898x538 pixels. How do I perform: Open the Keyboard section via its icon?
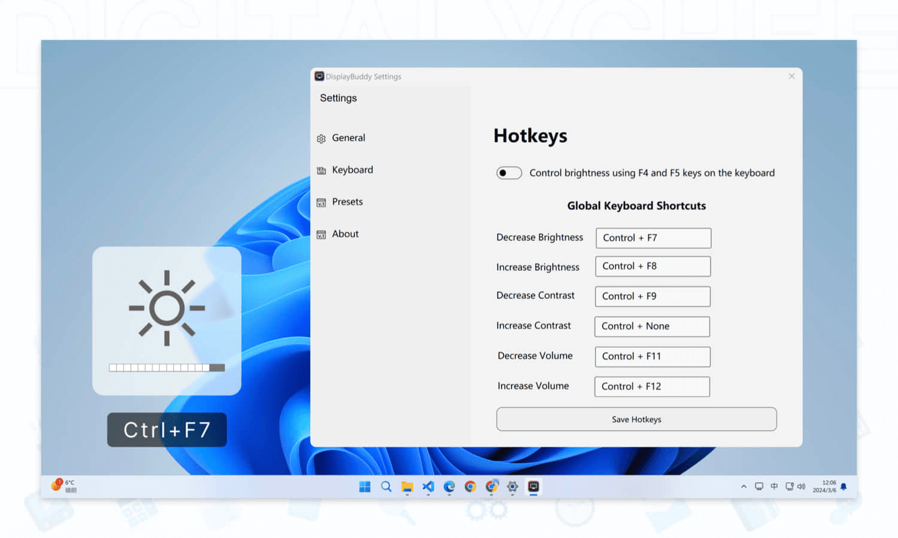pos(321,170)
